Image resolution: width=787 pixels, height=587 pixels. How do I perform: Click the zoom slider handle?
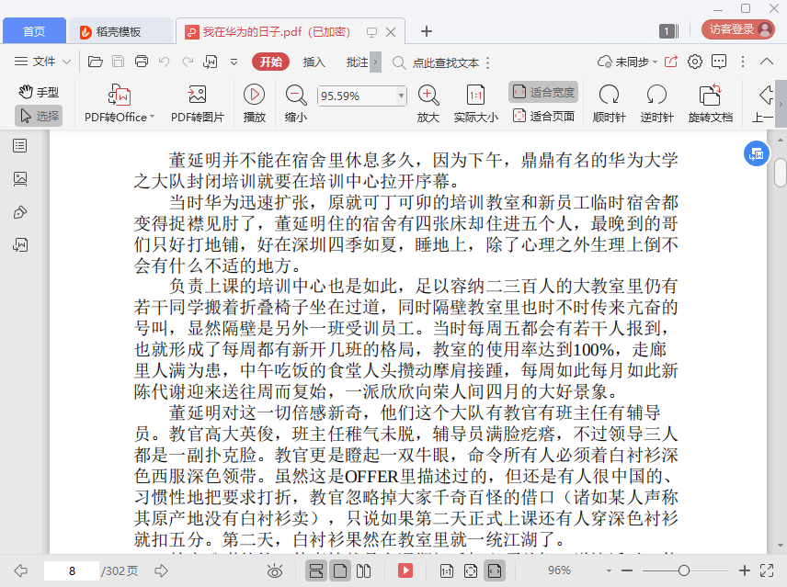coord(684,570)
